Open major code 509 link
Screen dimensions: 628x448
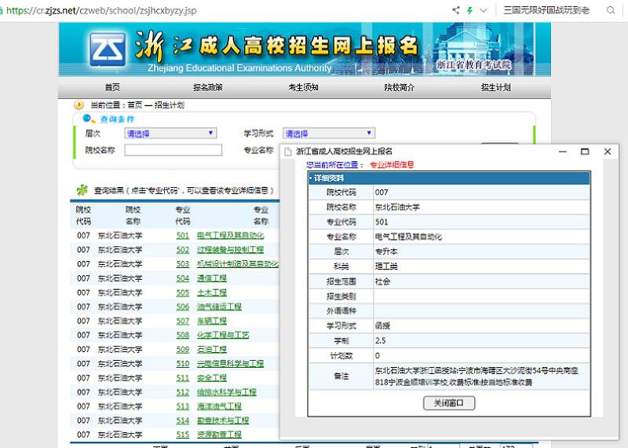tap(183, 349)
